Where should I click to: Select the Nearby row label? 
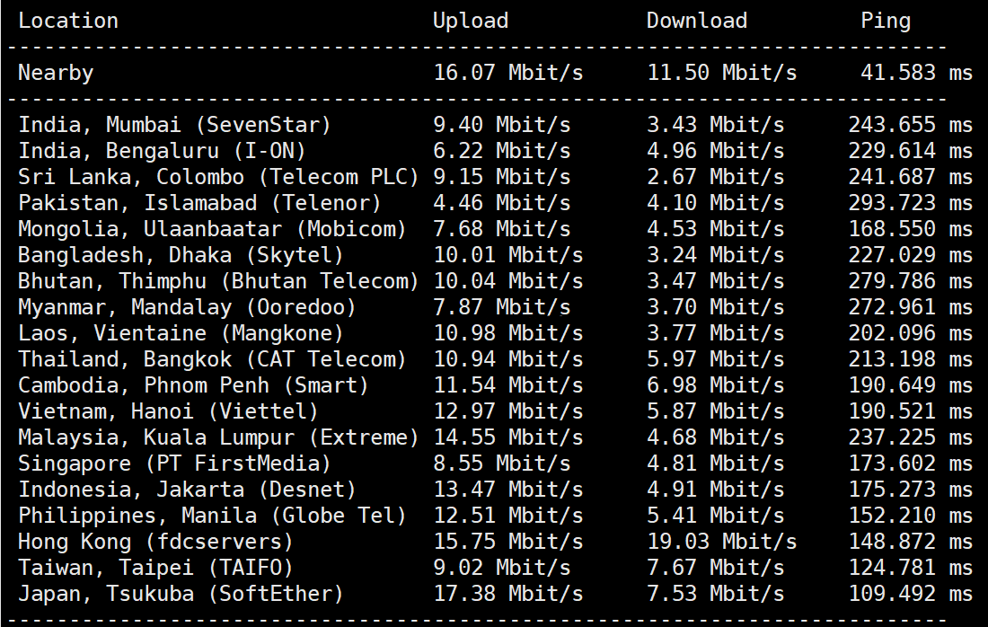tap(56, 73)
